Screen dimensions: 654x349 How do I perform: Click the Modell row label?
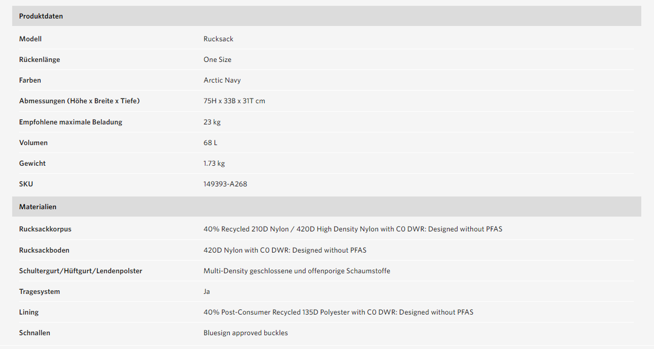coord(30,39)
